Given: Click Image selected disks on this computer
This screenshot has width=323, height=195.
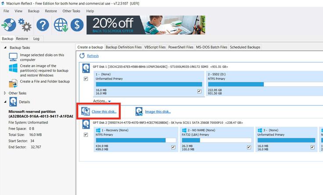Looking at the screenshot, I should click(42, 57).
